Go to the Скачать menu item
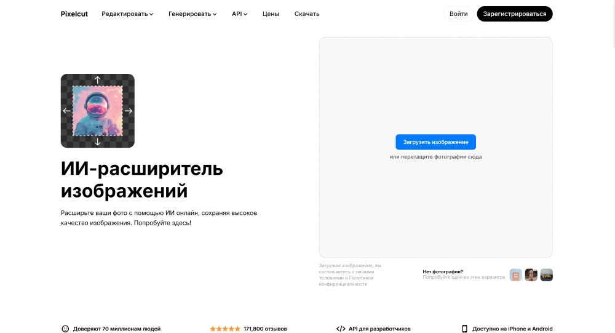Image resolution: width=615 pixels, height=333 pixels. (307, 14)
